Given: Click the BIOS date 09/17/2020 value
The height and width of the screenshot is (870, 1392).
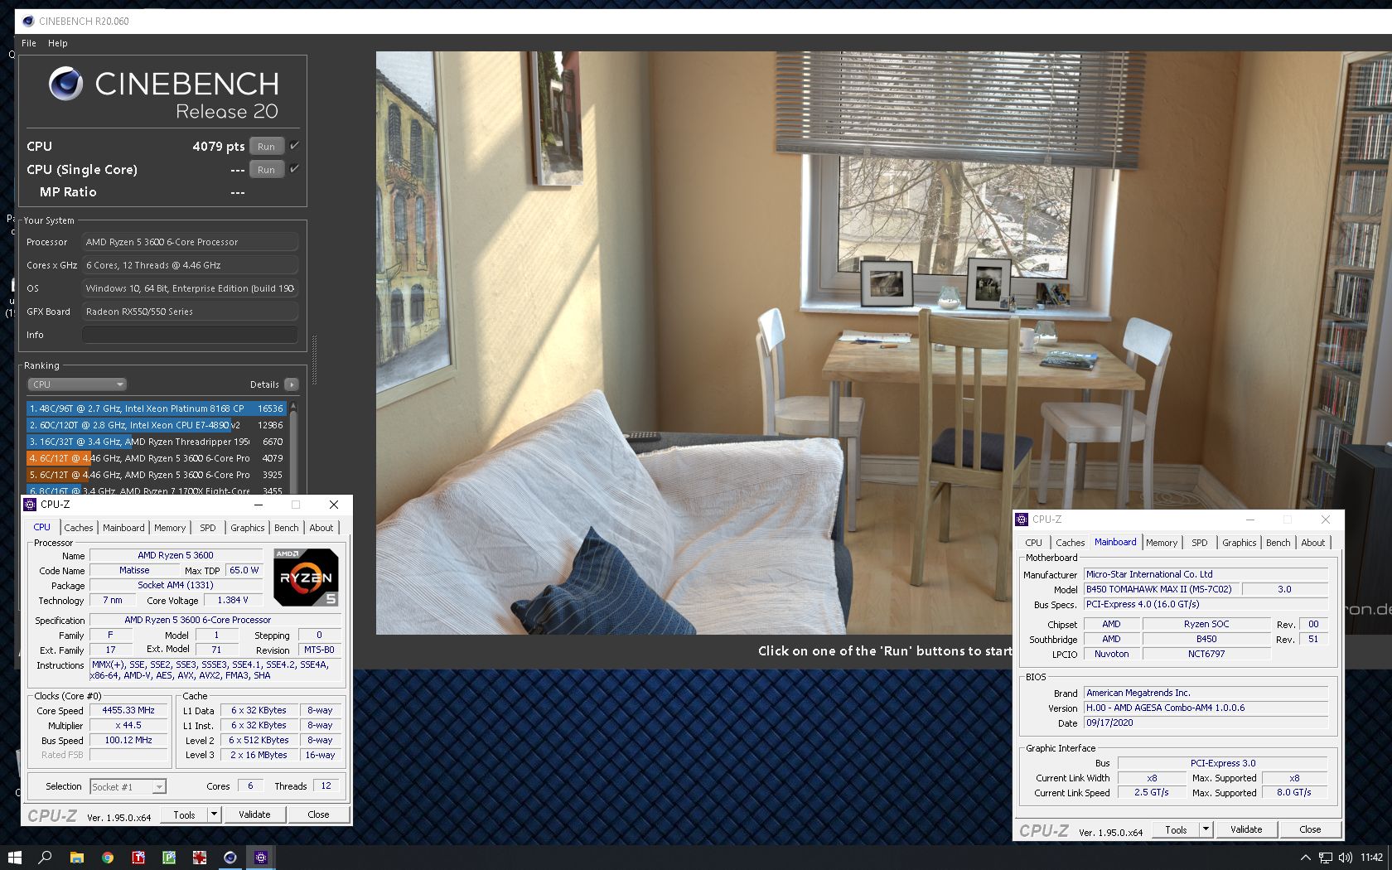Looking at the screenshot, I should pyautogui.click(x=1206, y=723).
